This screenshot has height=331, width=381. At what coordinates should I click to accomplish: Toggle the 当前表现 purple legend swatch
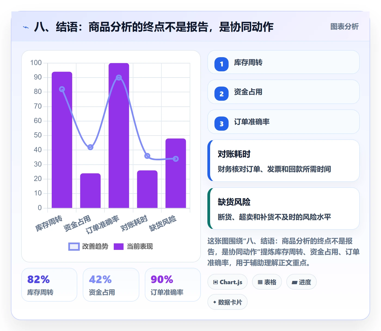(x=119, y=246)
